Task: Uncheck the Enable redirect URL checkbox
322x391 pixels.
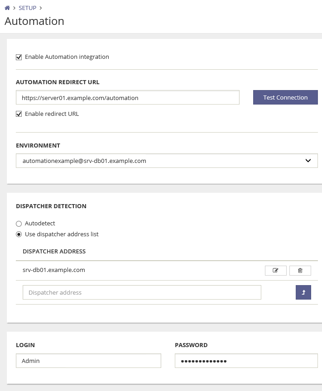Action: (19, 114)
